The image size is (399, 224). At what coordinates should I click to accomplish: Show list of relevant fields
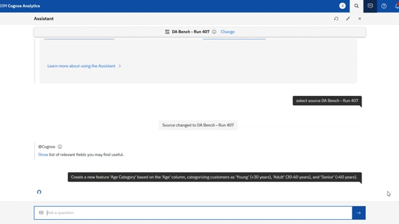tap(43, 154)
